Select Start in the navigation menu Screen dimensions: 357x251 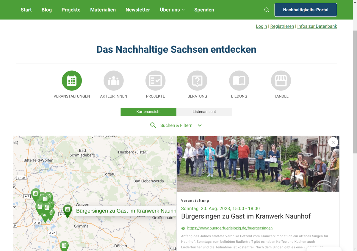[26, 10]
